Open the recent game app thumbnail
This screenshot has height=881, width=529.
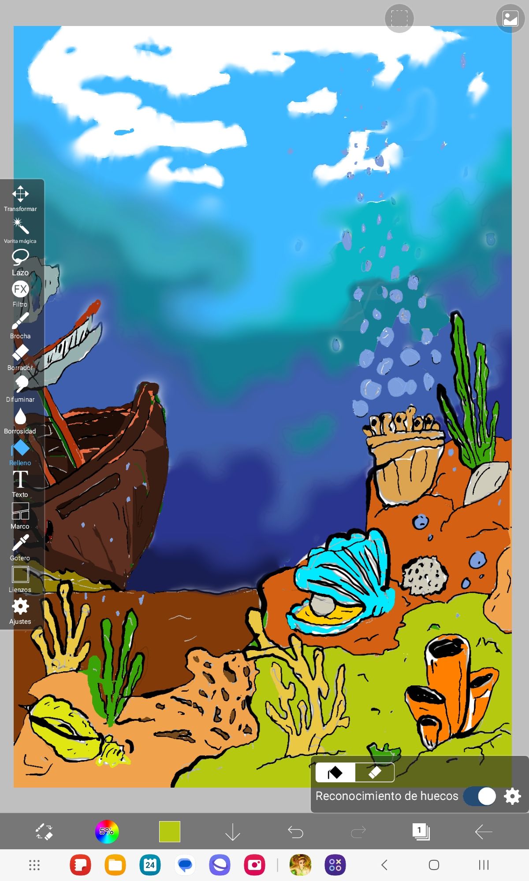[x=300, y=865]
